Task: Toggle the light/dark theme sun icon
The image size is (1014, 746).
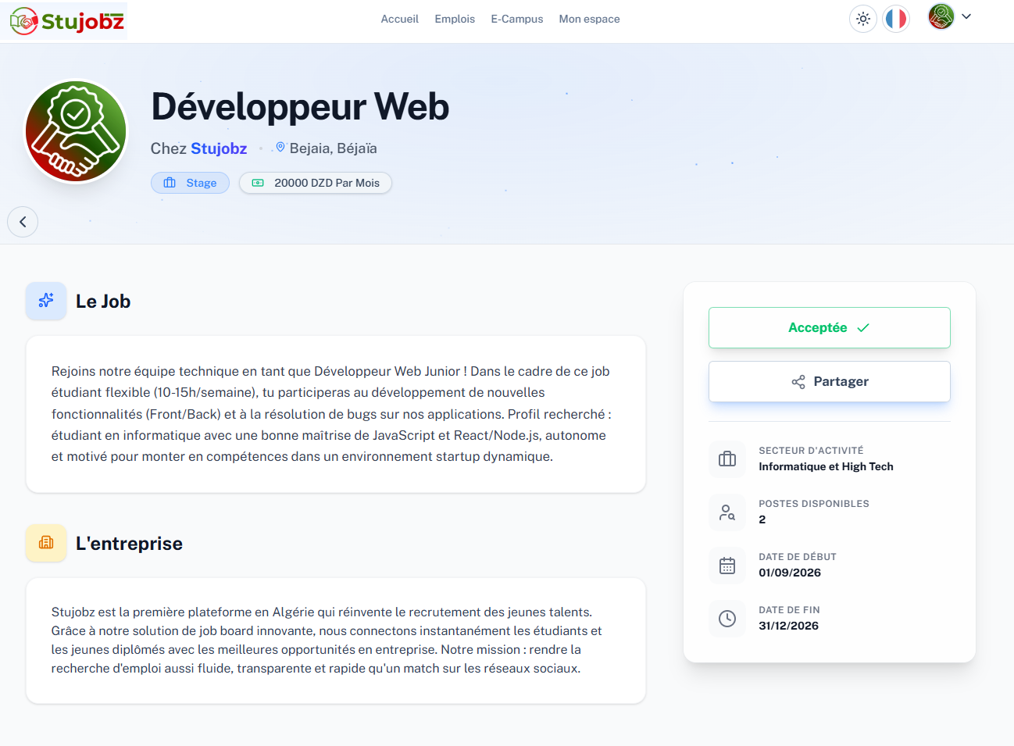Action: [863, 19]
